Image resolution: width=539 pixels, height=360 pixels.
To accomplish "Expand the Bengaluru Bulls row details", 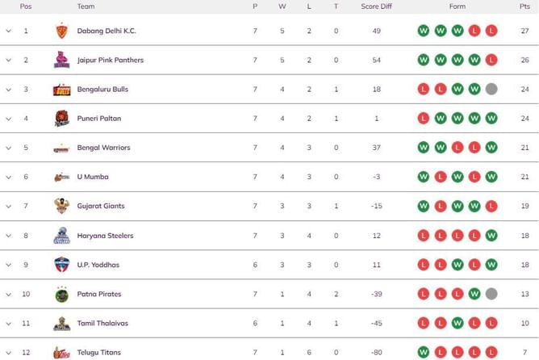I will 9,90.
